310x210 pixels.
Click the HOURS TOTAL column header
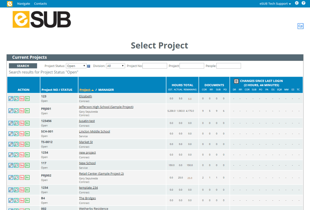(x=182, y=85)
